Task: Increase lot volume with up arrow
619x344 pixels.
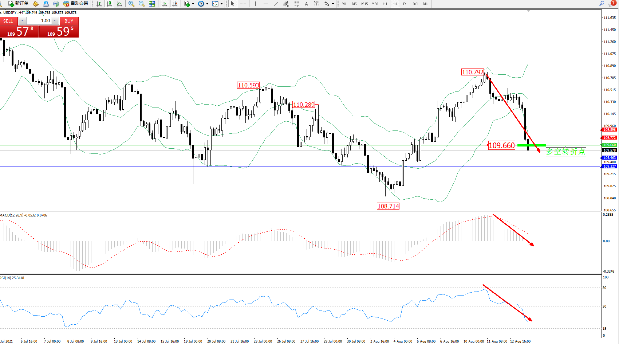Action: [55, 21]
